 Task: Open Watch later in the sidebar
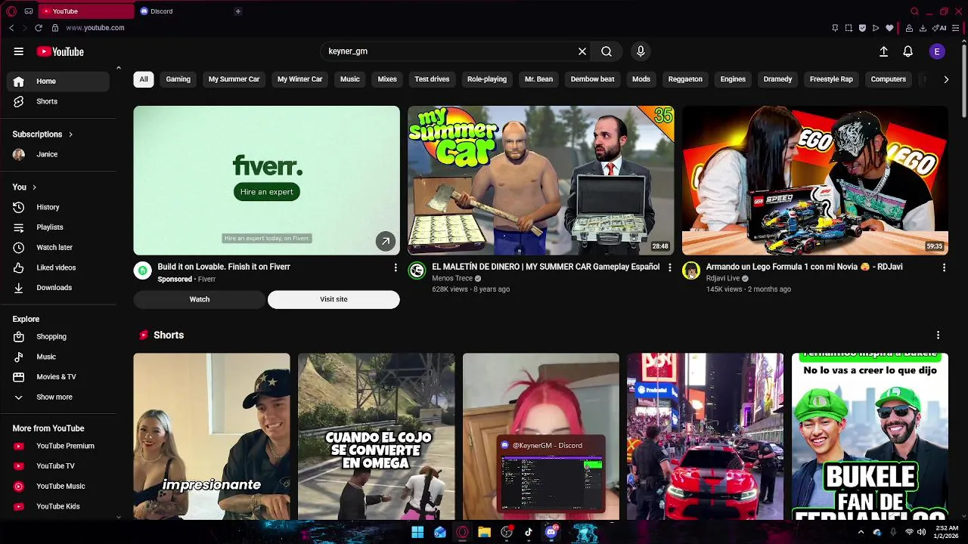(x=57, y=247)
